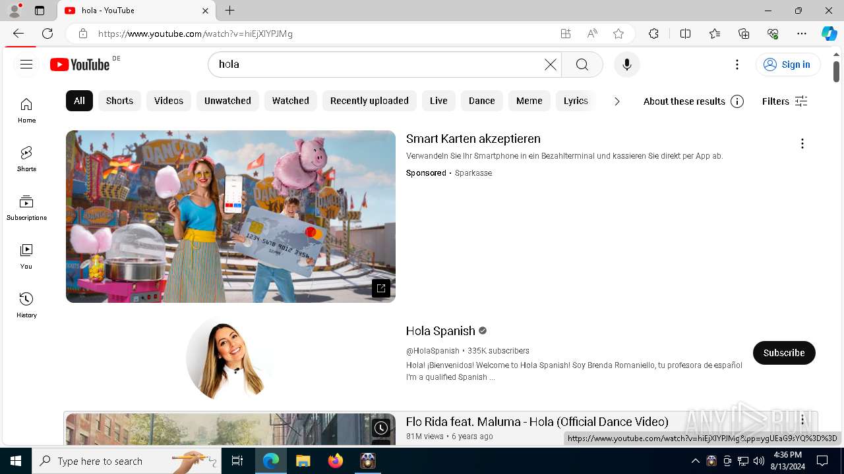This screenshot has height=474, width=844.
Task: Select the Recently uploaded filter chip
Action: 369,101
